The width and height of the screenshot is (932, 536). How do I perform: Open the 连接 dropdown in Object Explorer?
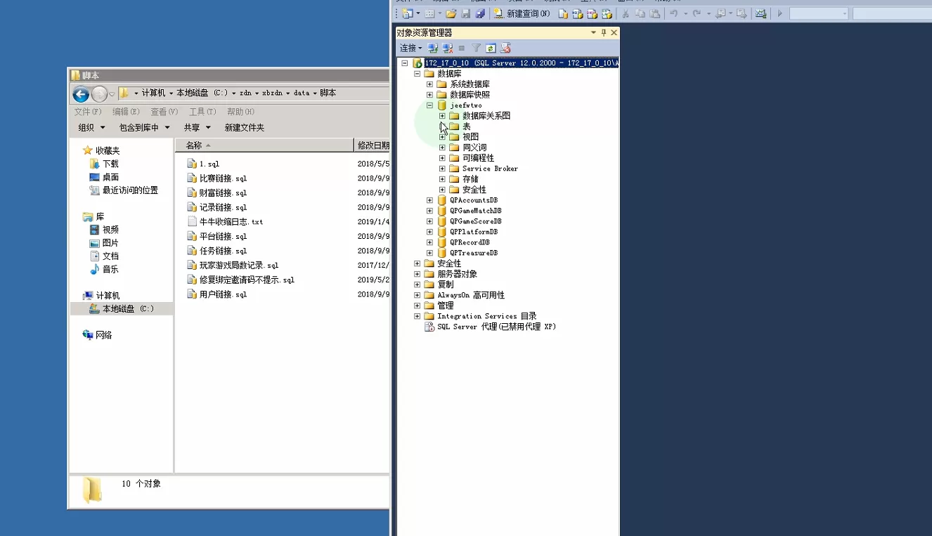coord(410,48)
